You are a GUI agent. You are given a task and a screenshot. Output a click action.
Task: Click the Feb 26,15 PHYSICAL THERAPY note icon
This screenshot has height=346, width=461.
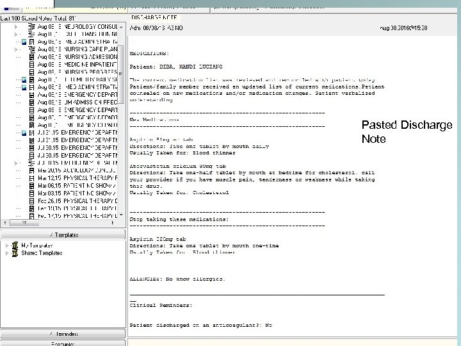[x=32, y=201]
